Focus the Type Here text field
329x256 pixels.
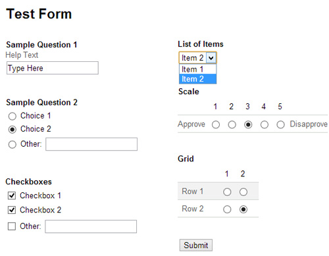(53, 68)
